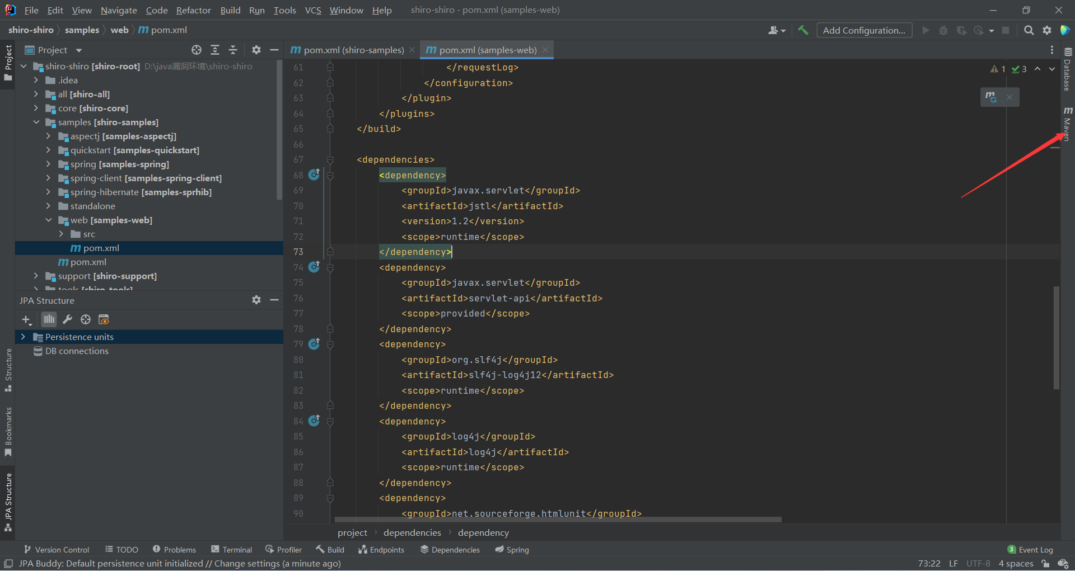Hide the JPA Structure panel
The width and height of the screenshot is (1075, 571).
pyautogui.click(x=274, y=300)
